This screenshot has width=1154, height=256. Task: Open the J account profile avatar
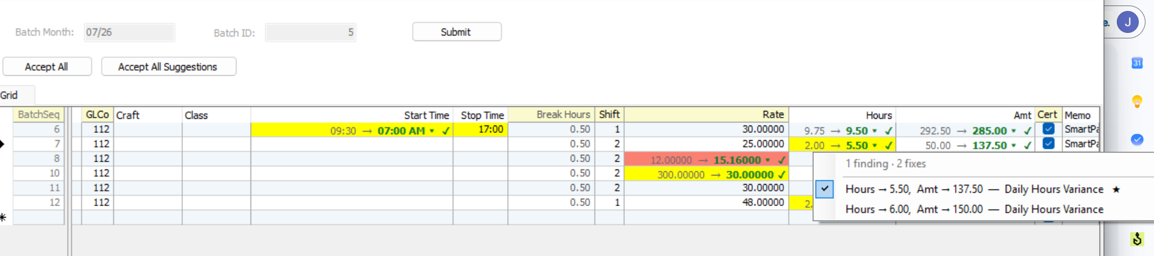click(1127, 23)
